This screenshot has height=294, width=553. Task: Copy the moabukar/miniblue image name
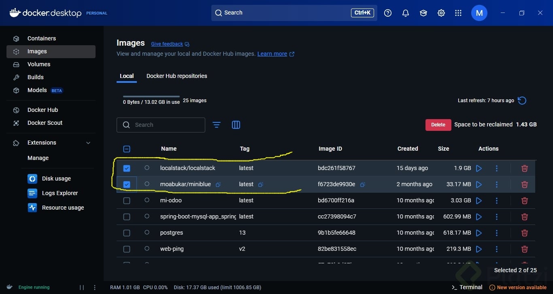[x=218, y=185]
